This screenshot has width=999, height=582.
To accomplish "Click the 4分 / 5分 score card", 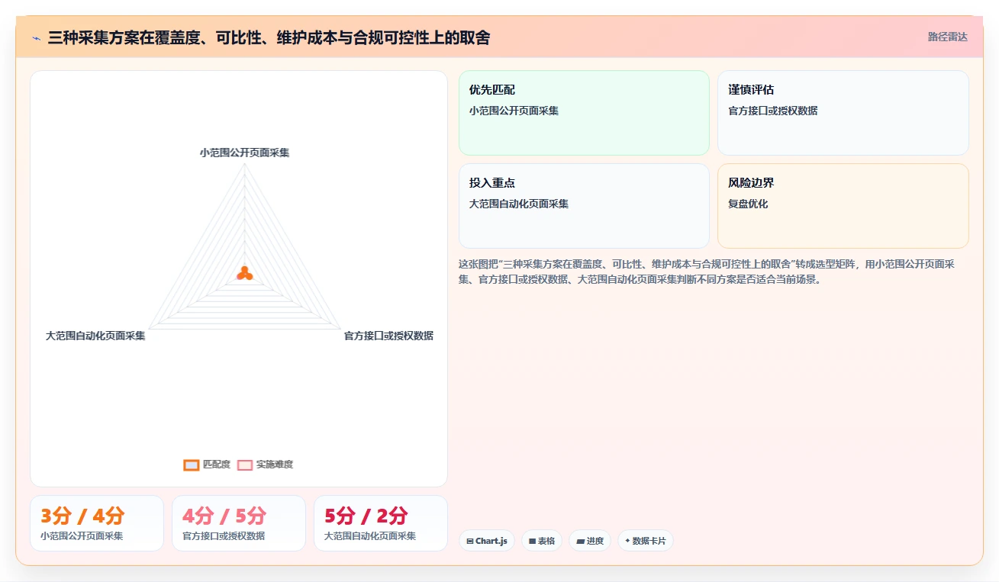I will pyautogui.click(x=239, y=523).
